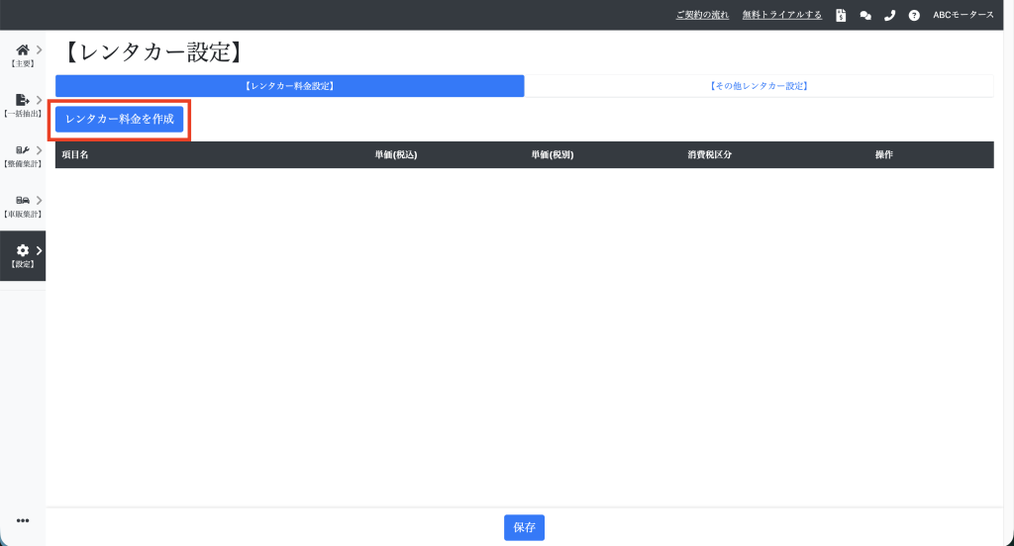Click the phone contact icon
Screen dimensions: 1014x546
pyautogui.click(x=889, y=15)
